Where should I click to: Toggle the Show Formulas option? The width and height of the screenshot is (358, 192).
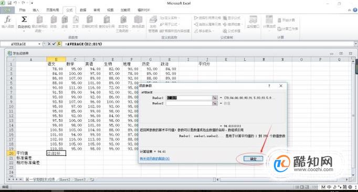[231, 18]
